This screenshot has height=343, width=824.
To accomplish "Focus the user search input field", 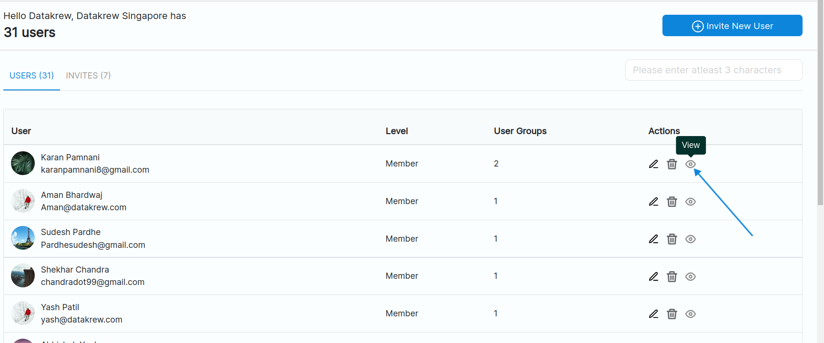I will pyautogui.click(x=713, y=70).
